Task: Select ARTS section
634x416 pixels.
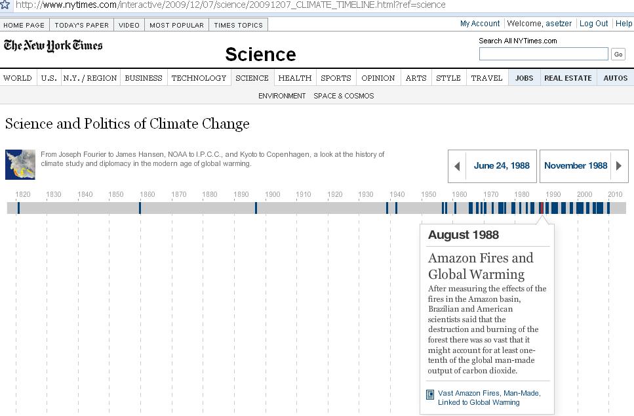Action: coord(416,77)
